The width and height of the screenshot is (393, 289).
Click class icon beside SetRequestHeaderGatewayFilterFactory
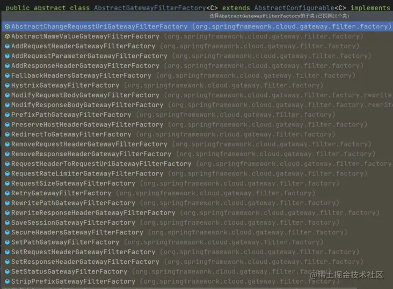coord(8,252)
